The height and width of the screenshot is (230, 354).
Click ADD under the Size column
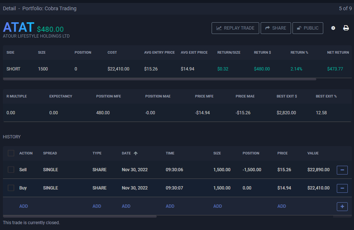click(217, 206)
